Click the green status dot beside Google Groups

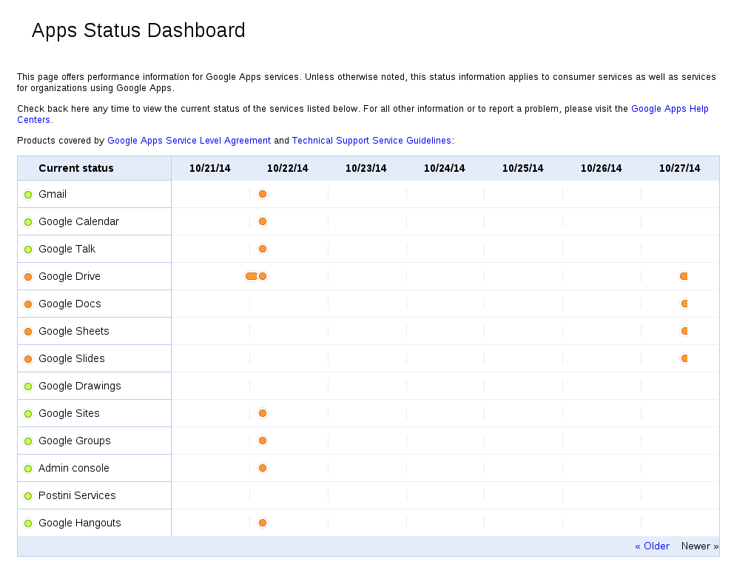tap(28, 441)
